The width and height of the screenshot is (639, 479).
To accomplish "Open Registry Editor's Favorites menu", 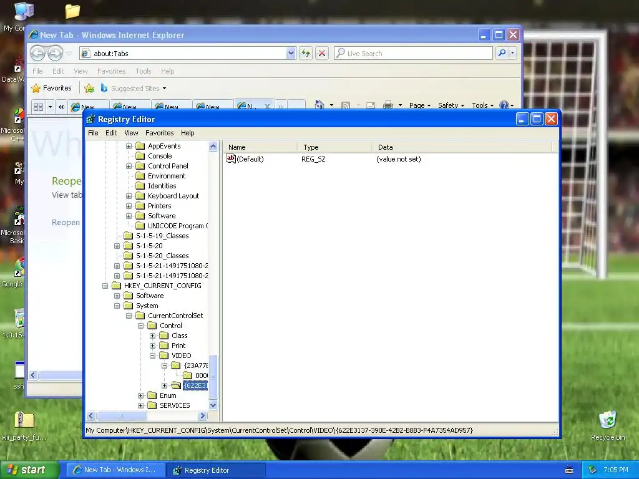I will click(x=159, y=133).
